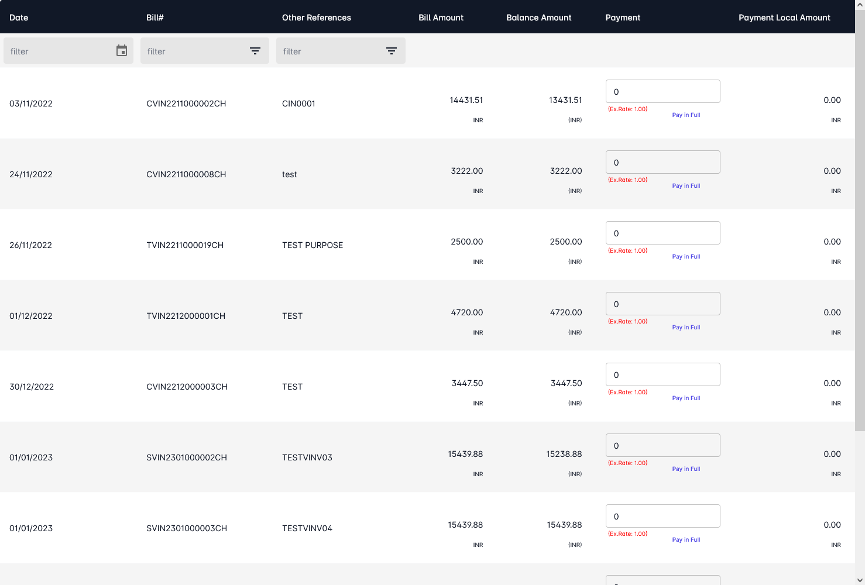The image size is (865, 585).
Task: Focus payment input for bill CVIN2212000003CH
Action: (x=663, y=375)
